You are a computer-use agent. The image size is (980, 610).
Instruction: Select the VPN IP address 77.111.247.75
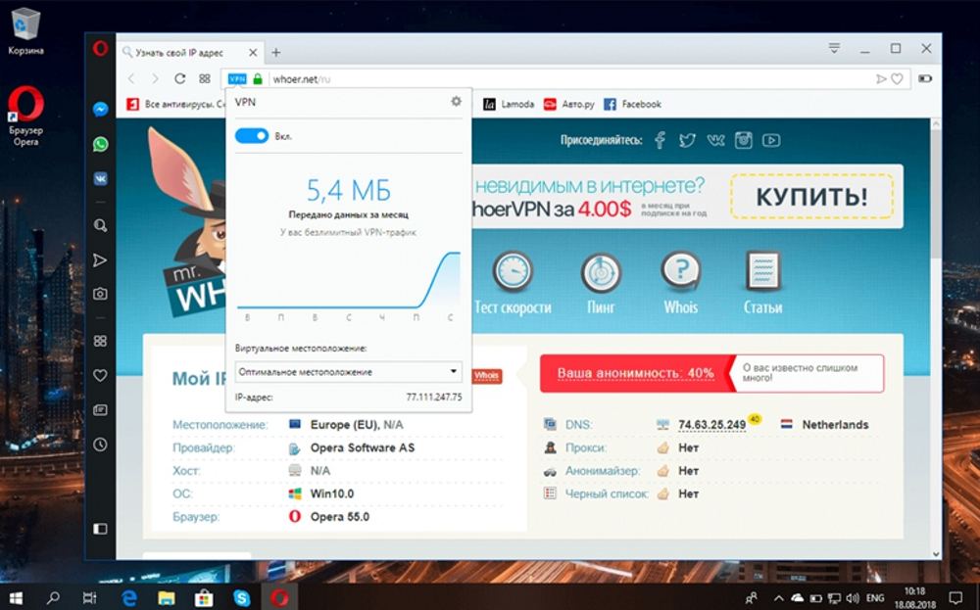tap(434, 398)
